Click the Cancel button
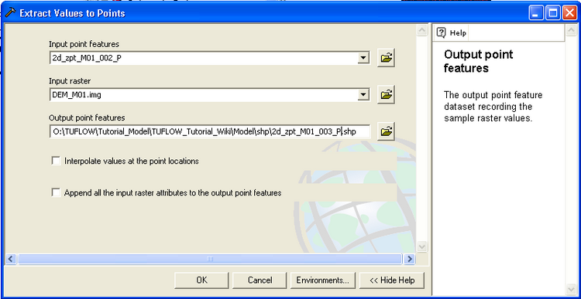Image resolution: width=581 pixels, height=299 pixels. point(260,280)
